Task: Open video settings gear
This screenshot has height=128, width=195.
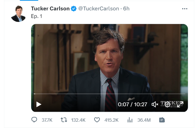Action: click(168, 104)
